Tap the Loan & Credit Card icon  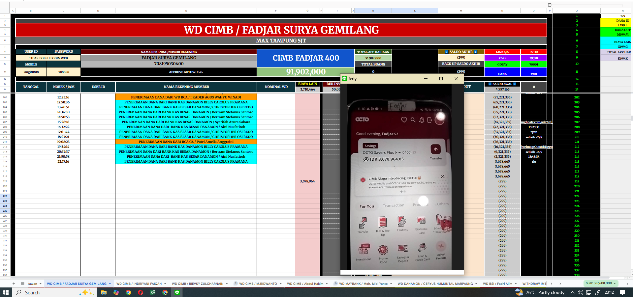[422, 247]
